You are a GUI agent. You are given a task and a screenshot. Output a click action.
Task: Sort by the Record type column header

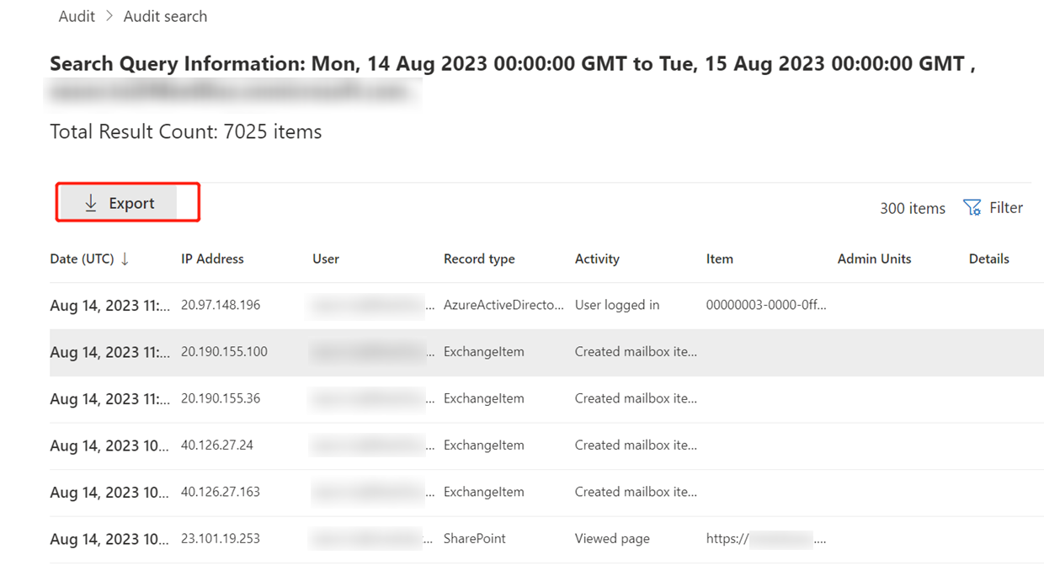(479, 259)
